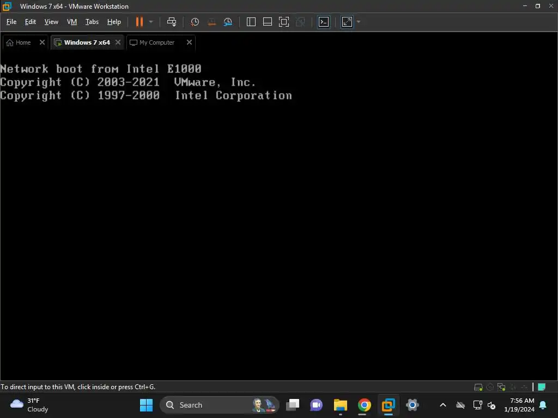The width and height of the screenshot is (558, 418).
Task: Close the Windows 7 x64 tab
Action: [x=118, y=42]
